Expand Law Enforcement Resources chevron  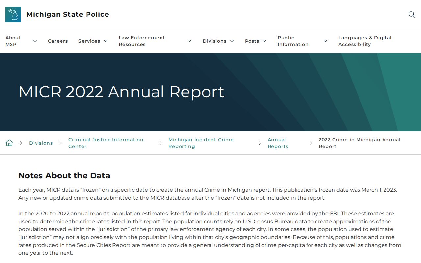click(189, 41)
